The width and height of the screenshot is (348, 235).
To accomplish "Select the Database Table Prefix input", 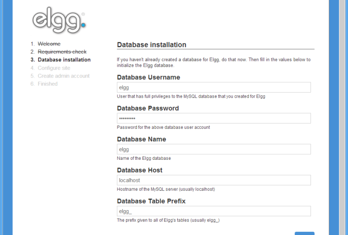I will pyautogui.click(x=214, y=211).
